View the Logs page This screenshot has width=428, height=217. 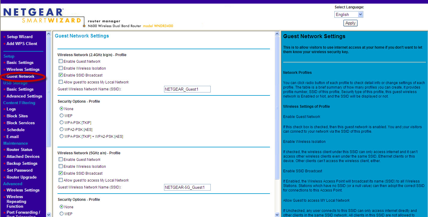coord(11,109)
